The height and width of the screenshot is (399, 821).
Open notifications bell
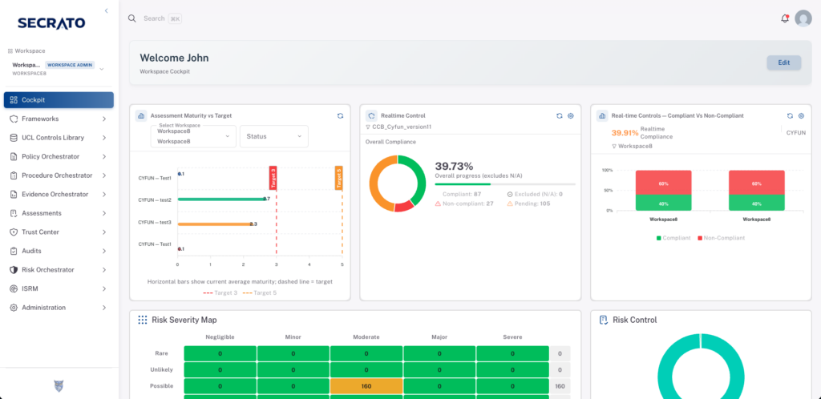(784, 18)
